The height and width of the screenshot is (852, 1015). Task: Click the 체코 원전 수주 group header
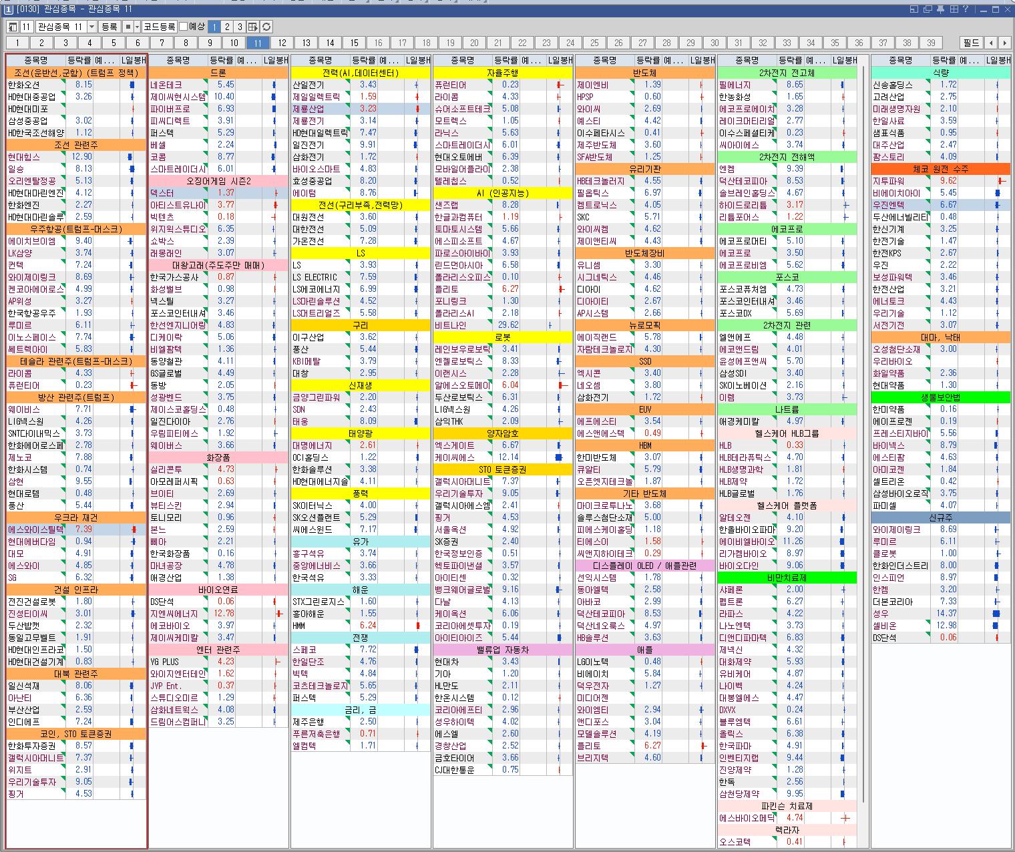(941, 169)
